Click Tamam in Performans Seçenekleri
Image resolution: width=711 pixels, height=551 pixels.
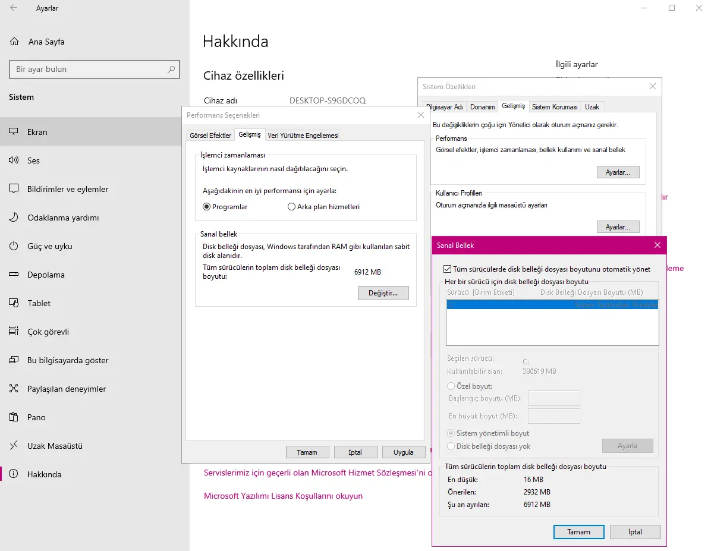pos(307,452)
